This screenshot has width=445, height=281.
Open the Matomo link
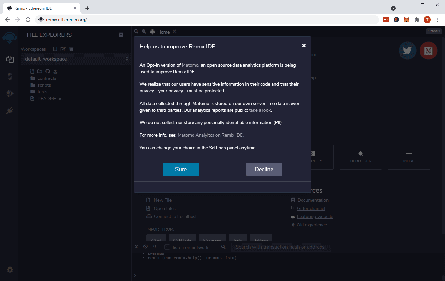(190, 65)
